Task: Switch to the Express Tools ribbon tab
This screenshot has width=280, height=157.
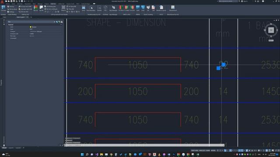Action: 70,4
